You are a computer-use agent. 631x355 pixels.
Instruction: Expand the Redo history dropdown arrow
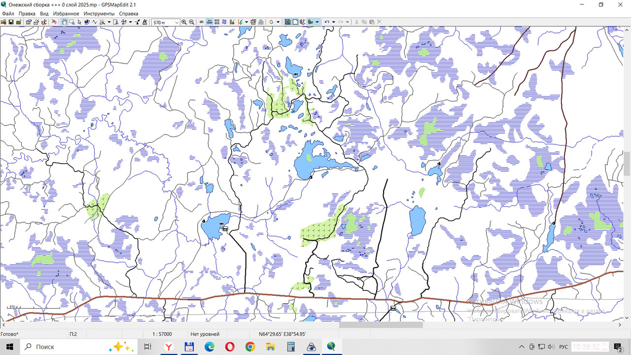[348, 22]
